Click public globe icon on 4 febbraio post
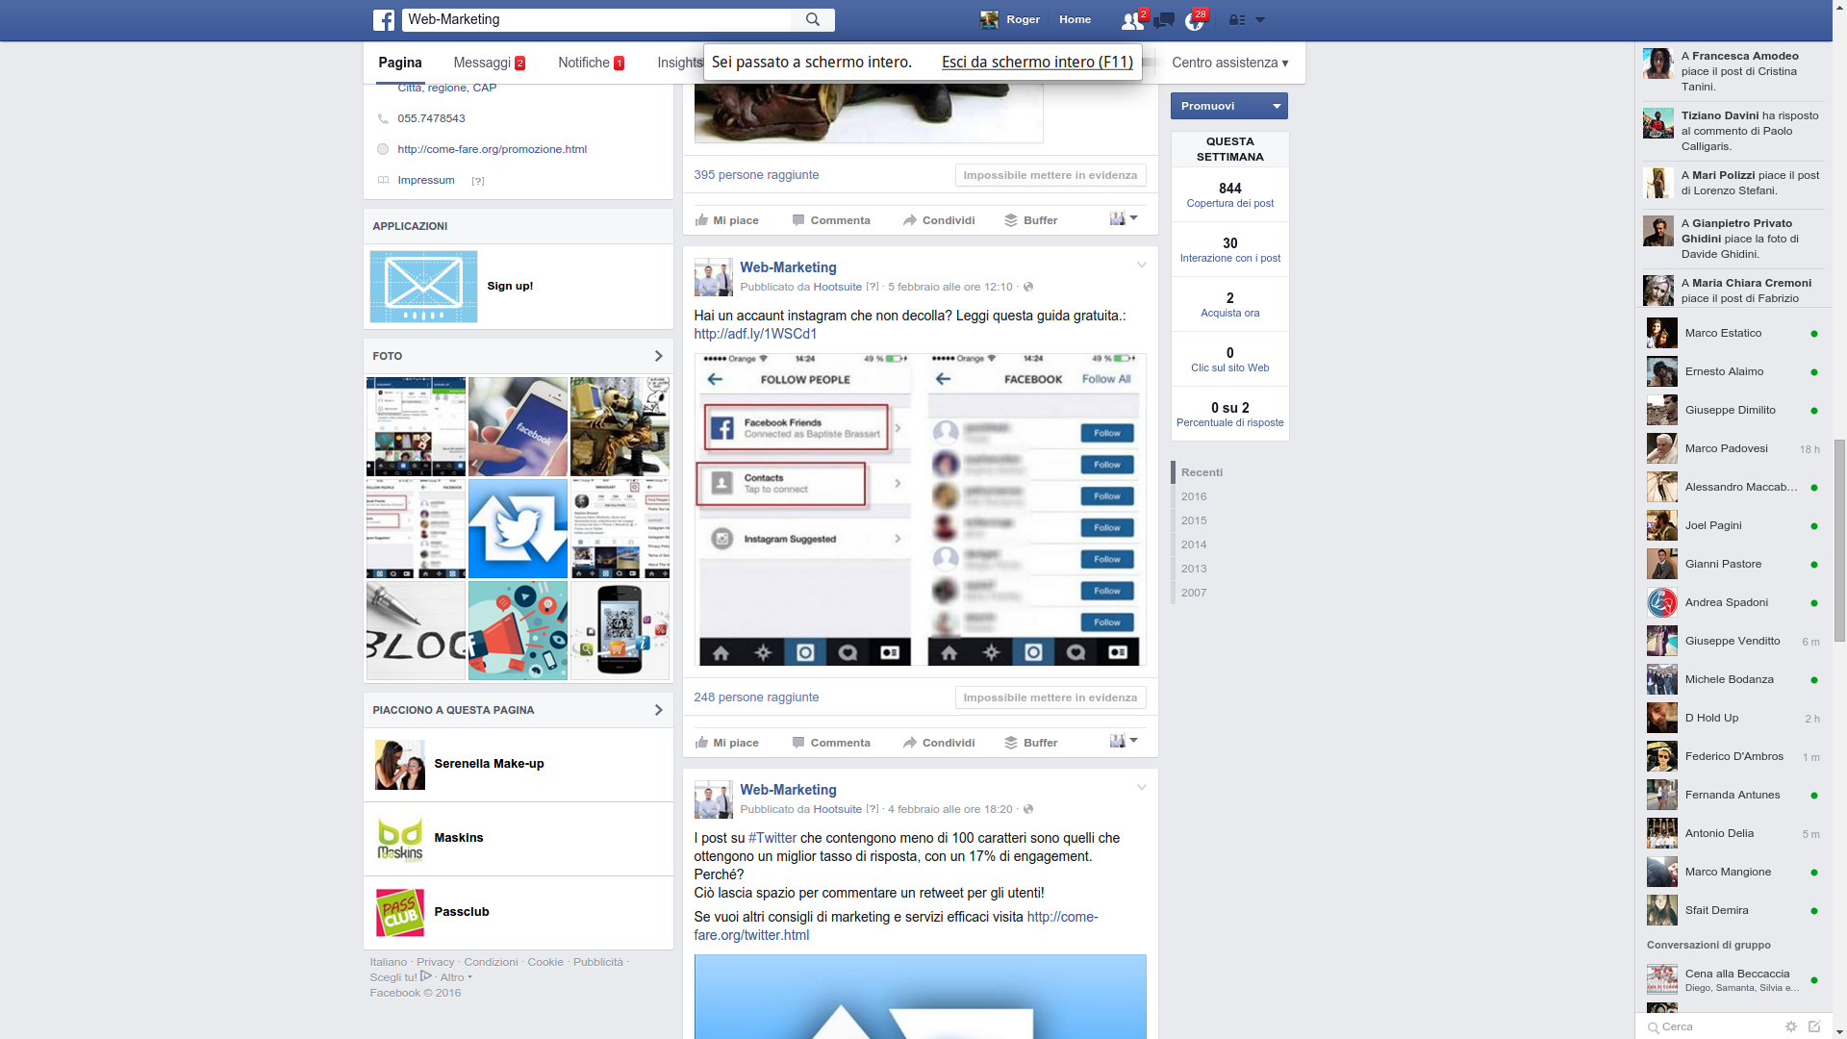 (x=1028, y=809)
